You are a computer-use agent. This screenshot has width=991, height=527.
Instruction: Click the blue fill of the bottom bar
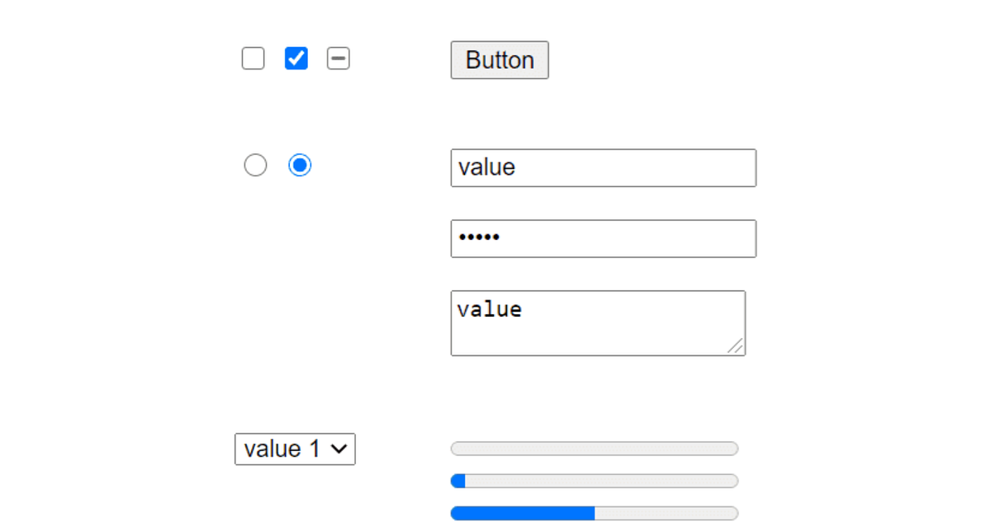[x=520, y=512]
